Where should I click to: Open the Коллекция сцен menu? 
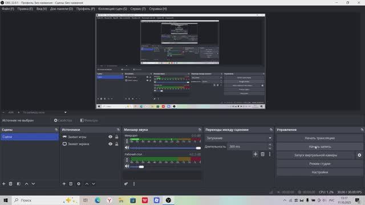pyautogui.click(x=113, y=9)
